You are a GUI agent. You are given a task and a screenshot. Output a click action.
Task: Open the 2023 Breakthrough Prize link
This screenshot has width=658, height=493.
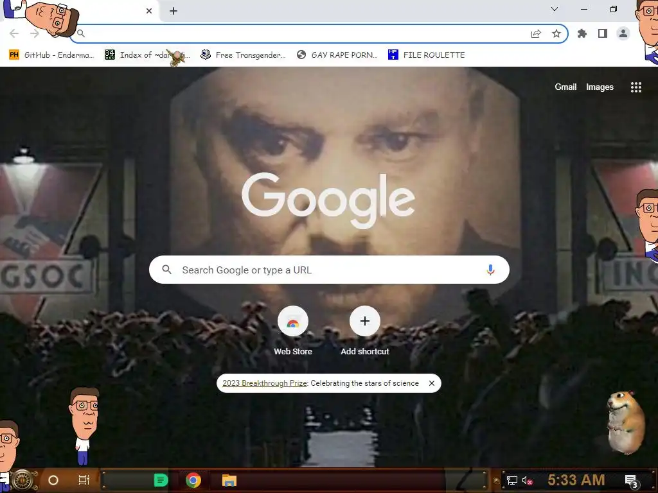pos(265,383)
